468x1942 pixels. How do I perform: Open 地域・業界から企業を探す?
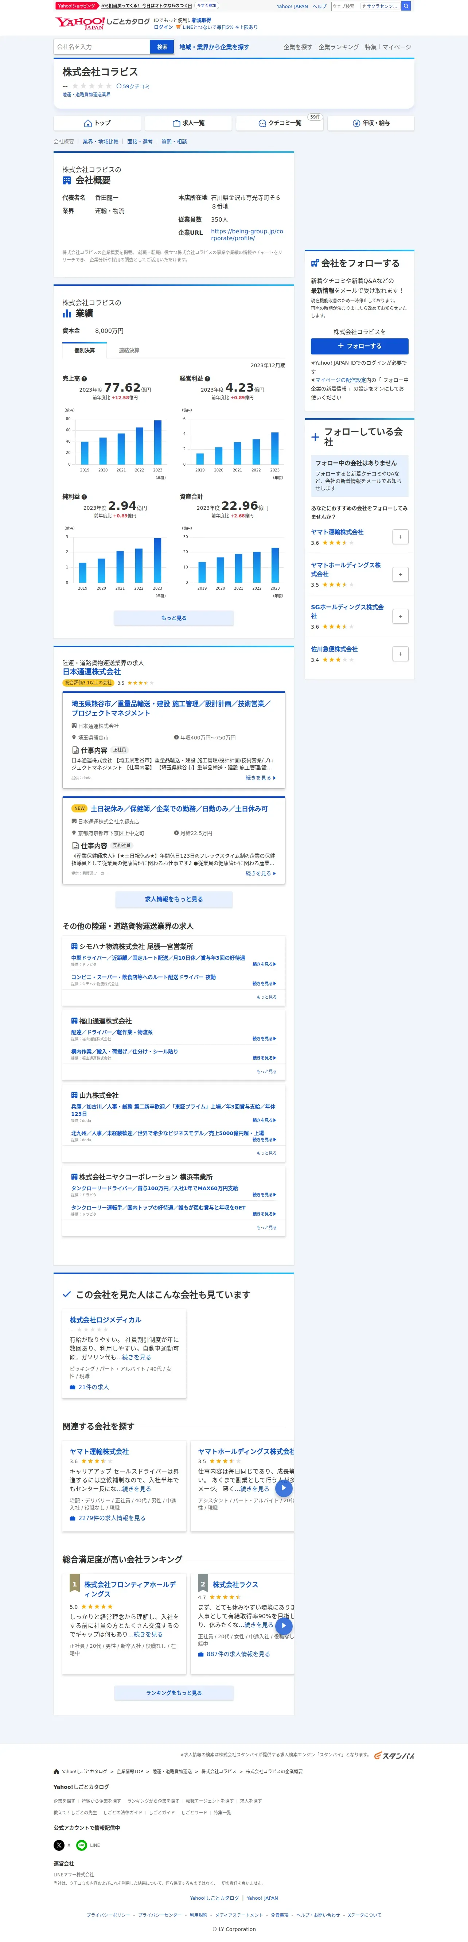214,47
